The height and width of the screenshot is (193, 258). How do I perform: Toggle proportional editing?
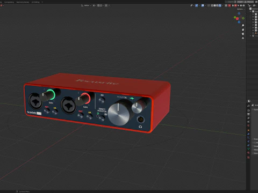[106, 5]
